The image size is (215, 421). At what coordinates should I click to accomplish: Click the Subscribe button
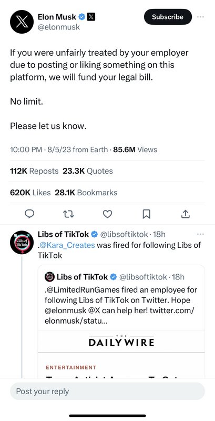pos(168,17)
